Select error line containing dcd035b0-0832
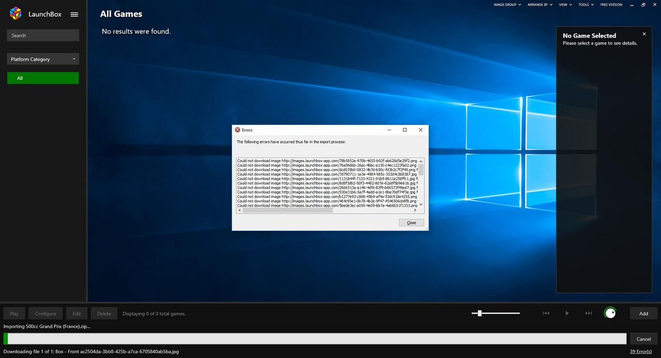Screen dimensions: 661x358 (327, 169)
